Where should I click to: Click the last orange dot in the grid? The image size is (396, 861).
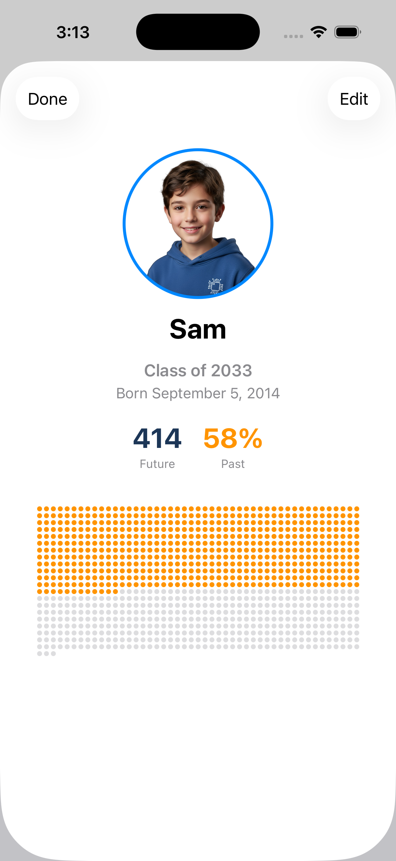pos(115,592)
